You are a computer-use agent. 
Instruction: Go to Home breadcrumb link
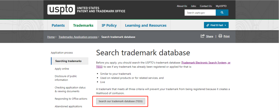(x=51, y=37)
